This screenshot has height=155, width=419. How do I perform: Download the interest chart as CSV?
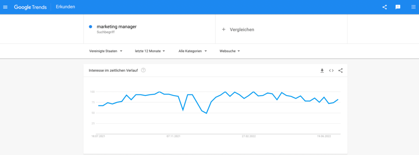[x=322, y=71]
